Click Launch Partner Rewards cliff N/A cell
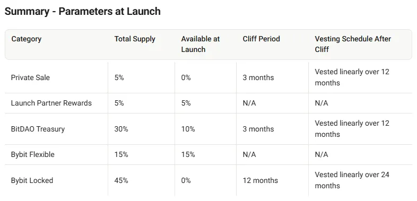 249,103
